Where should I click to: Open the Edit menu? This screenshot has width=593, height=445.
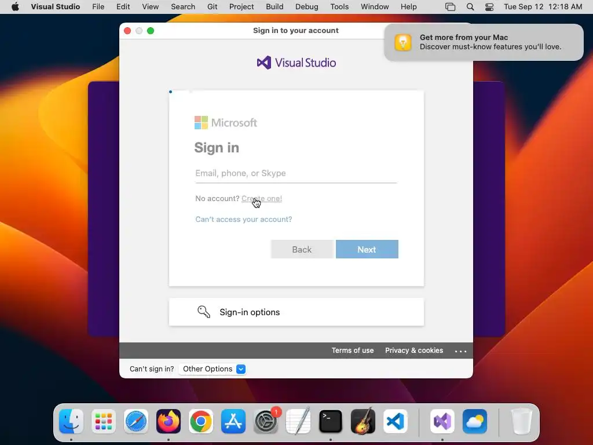point(123,7)
